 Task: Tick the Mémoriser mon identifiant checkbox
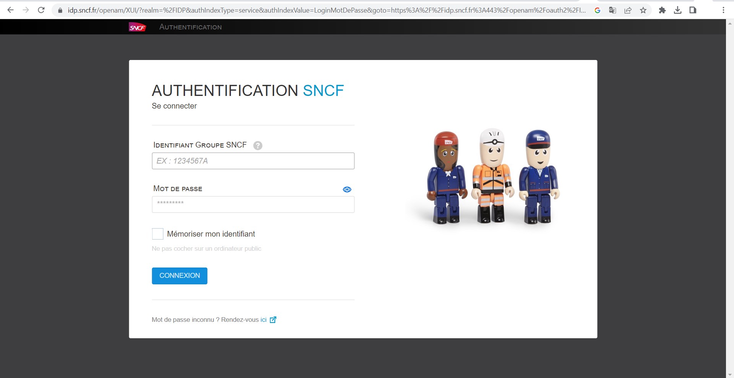(158, 234)
